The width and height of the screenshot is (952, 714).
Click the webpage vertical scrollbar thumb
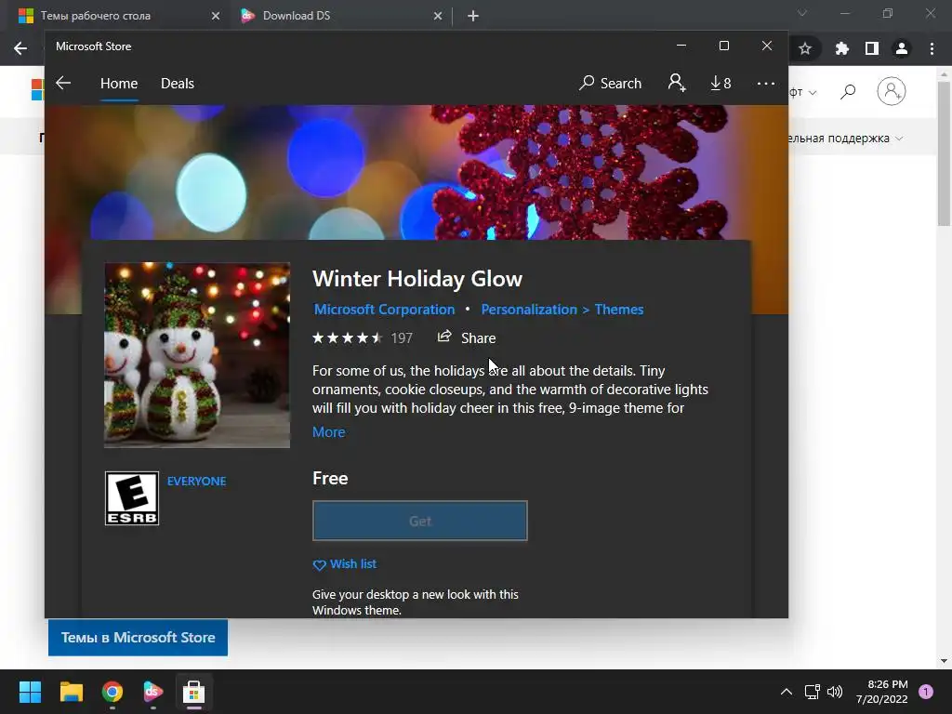[x=944, y=153]
